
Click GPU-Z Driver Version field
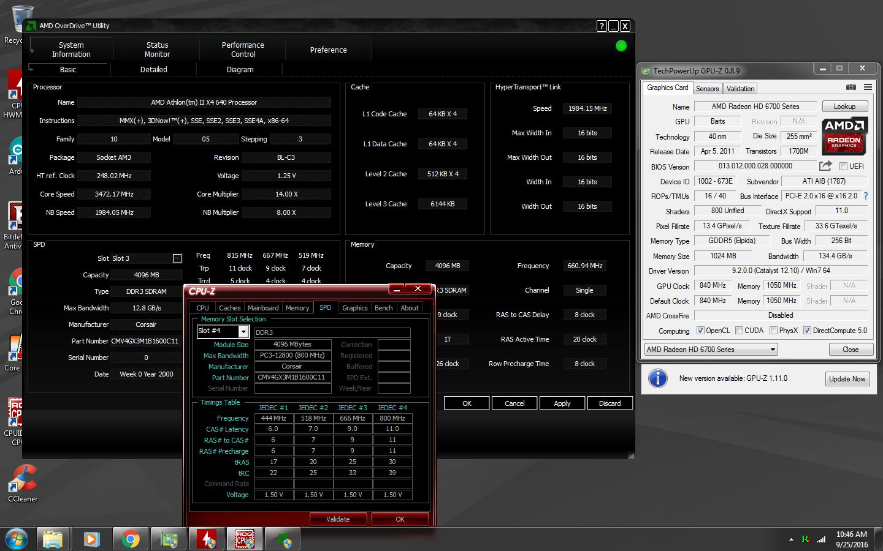[x=781, y=271]
